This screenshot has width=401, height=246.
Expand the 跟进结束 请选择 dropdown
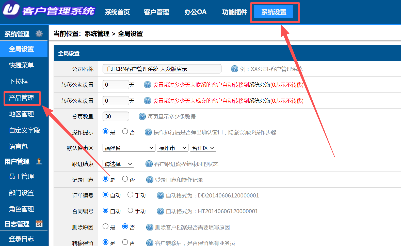coord(118,164)
